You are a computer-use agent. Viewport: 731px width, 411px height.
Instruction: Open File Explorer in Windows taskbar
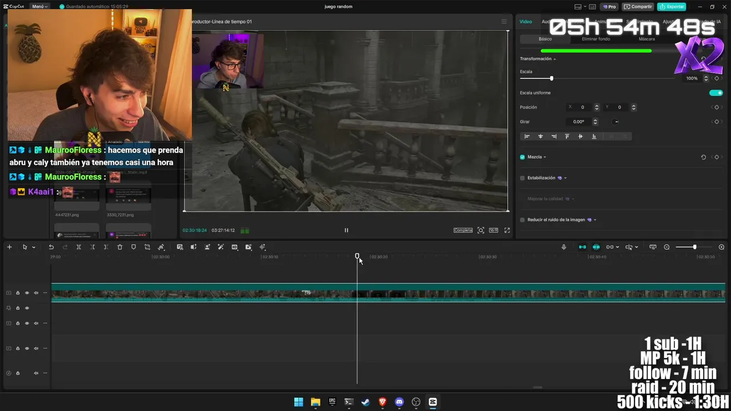[x=315, y=402]
